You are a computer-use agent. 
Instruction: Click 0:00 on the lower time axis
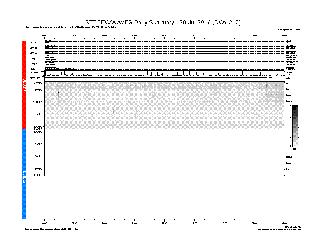tap(45, 223)
